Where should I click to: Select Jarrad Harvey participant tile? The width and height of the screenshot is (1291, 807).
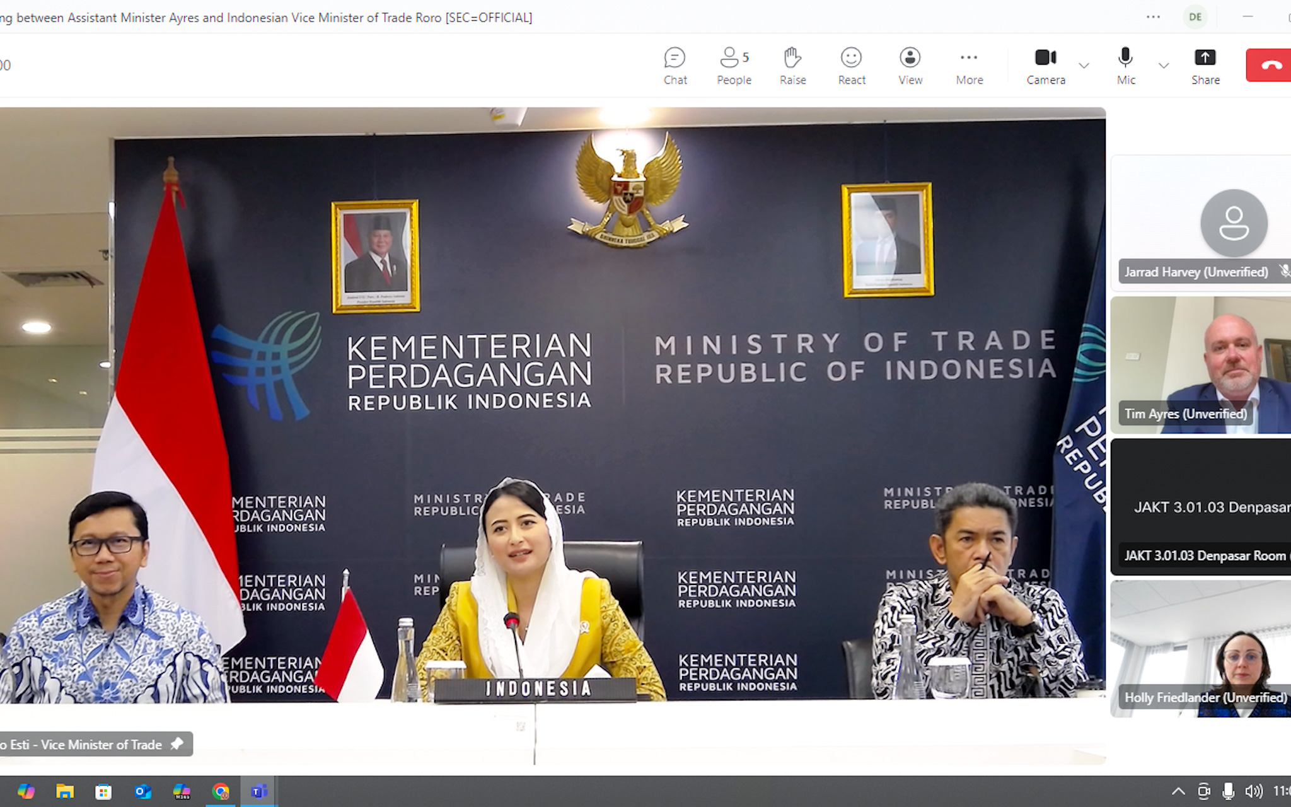click(x=1201, y=222)
